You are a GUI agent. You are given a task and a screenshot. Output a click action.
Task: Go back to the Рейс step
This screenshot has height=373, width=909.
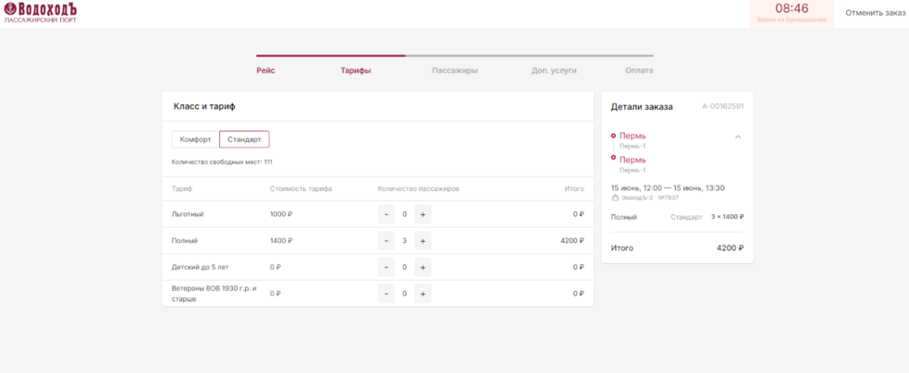(x=265, y=71)
